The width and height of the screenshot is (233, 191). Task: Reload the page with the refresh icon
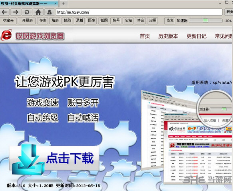27,12
